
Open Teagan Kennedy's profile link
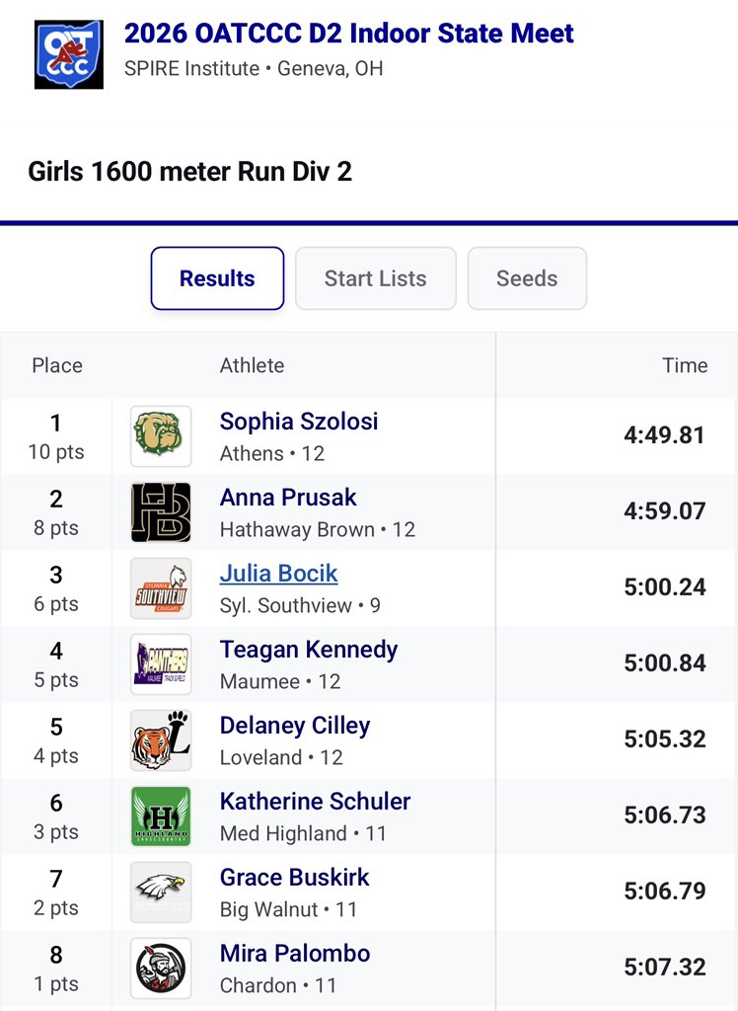[x=309, y=650]
